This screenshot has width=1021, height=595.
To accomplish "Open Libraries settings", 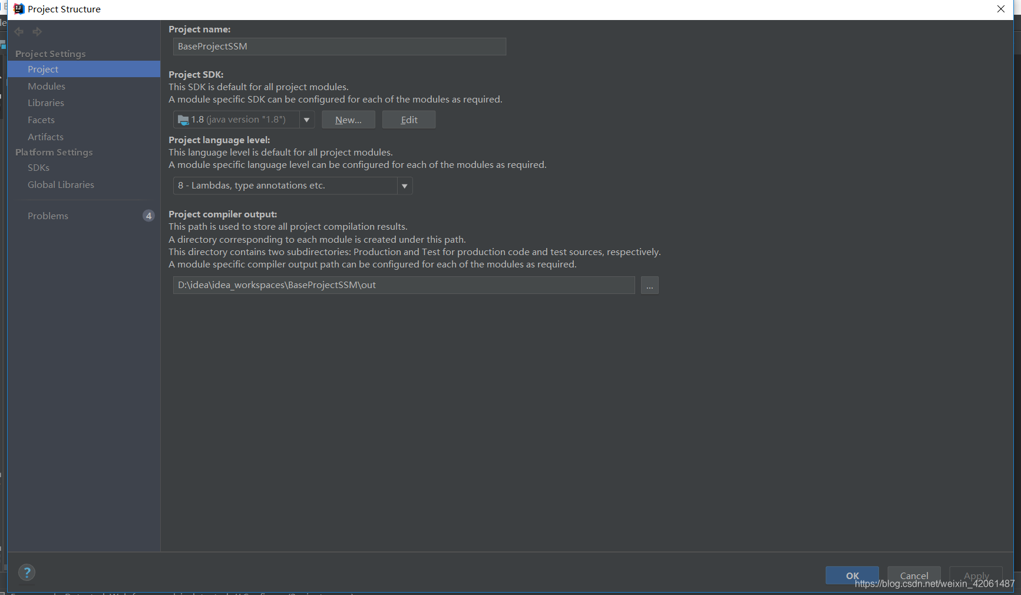I will [46, 103].
